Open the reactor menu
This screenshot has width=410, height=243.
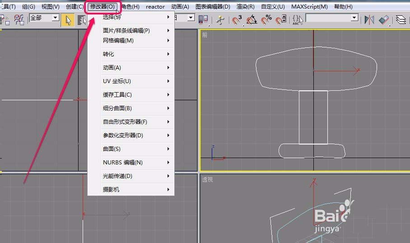tap(155, 7)
